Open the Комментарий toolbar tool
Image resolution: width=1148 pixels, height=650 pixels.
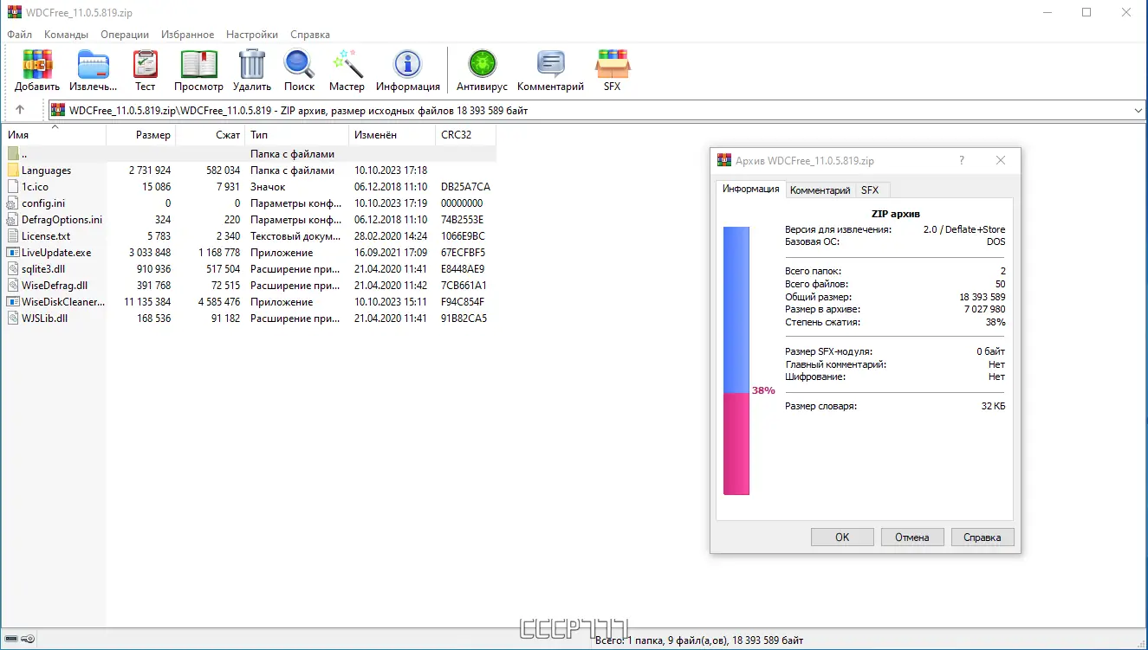[550, 64]
